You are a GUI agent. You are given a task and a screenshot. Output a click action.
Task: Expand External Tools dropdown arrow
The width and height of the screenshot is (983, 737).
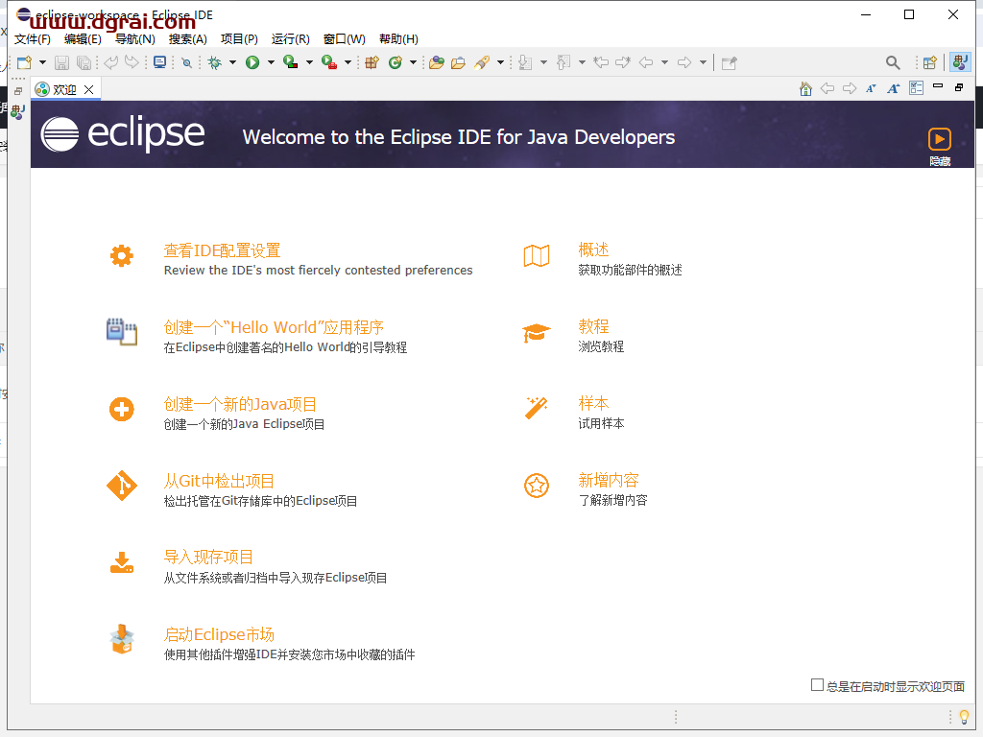coord(348,62)
